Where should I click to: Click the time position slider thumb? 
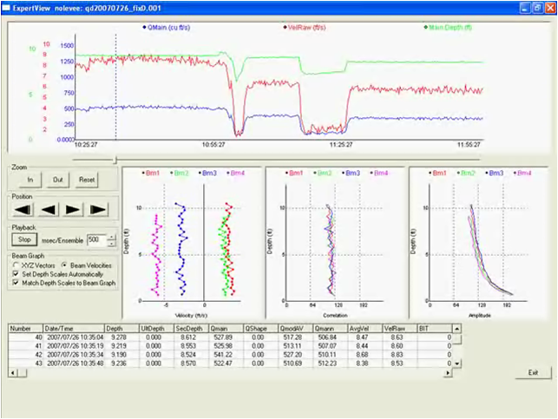coord(115,160)
